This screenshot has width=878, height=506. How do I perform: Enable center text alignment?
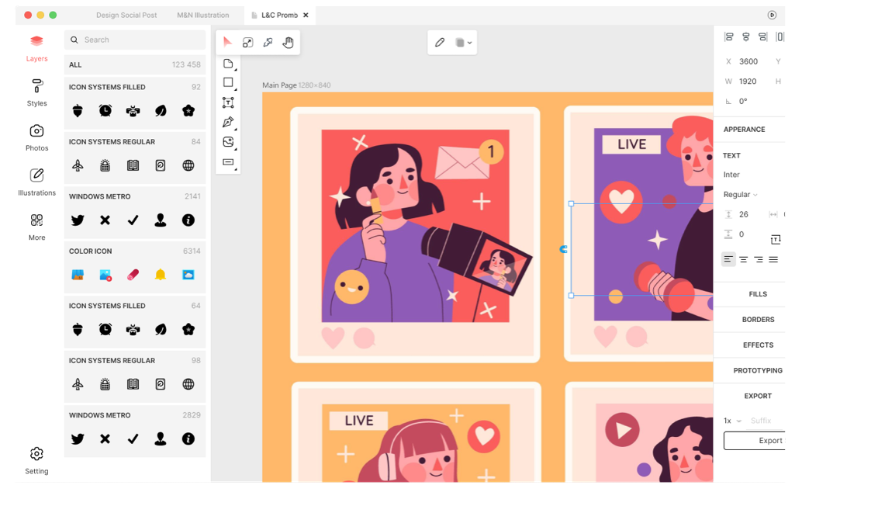743,260
